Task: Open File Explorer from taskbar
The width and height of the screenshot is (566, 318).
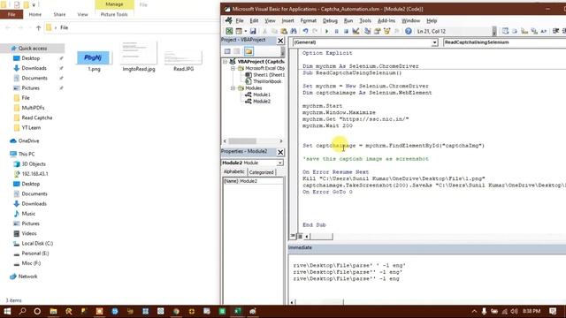Action: point(53,311)
